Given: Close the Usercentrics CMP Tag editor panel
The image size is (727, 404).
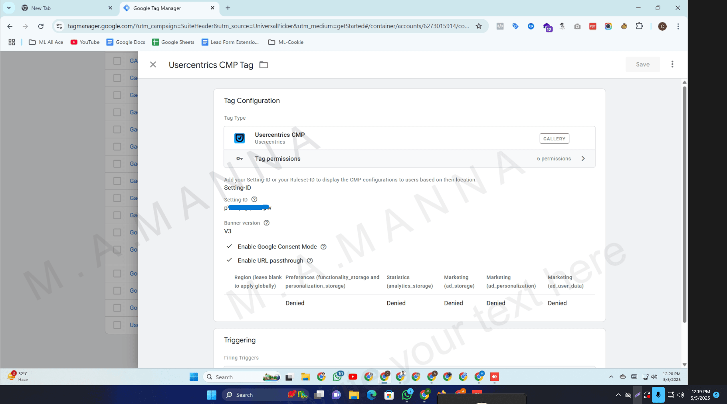Looking at the screenshot, I should (x=153, y=65).
